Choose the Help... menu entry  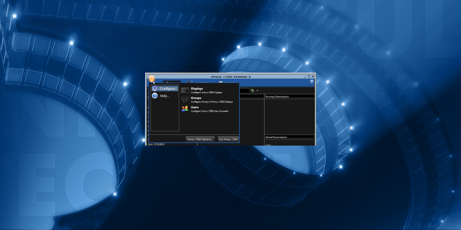click(164, 96)
